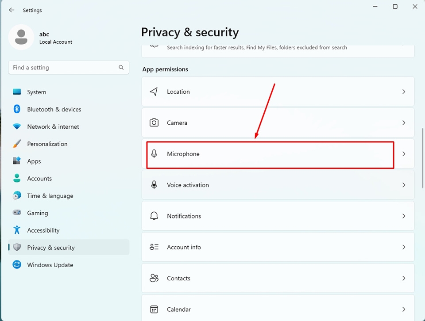The width and height of the screenshot is (425, 321).
Task: Select Network & internet
Action: 69,126
